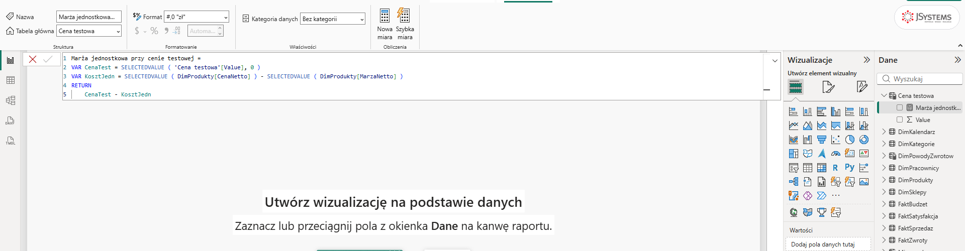The height and width of the screenshot is (251, 965).
Task: Select Decomposition tree visual
Action: [794, 182]
